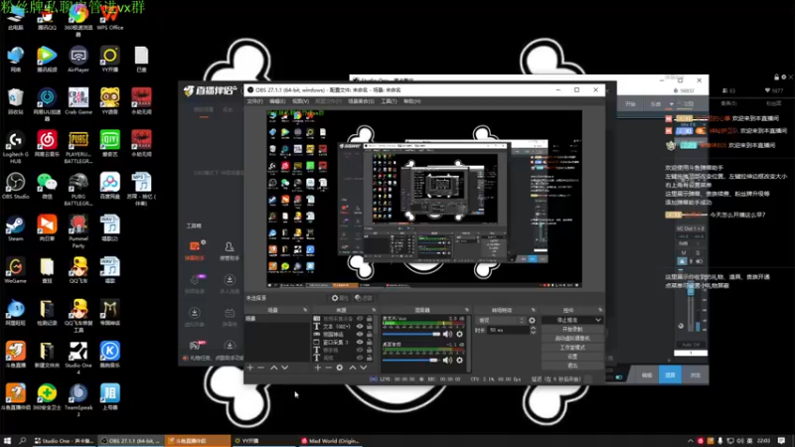Open WeGame desktop shortcut
Viewport: 795px width, 447px height.
15,270
